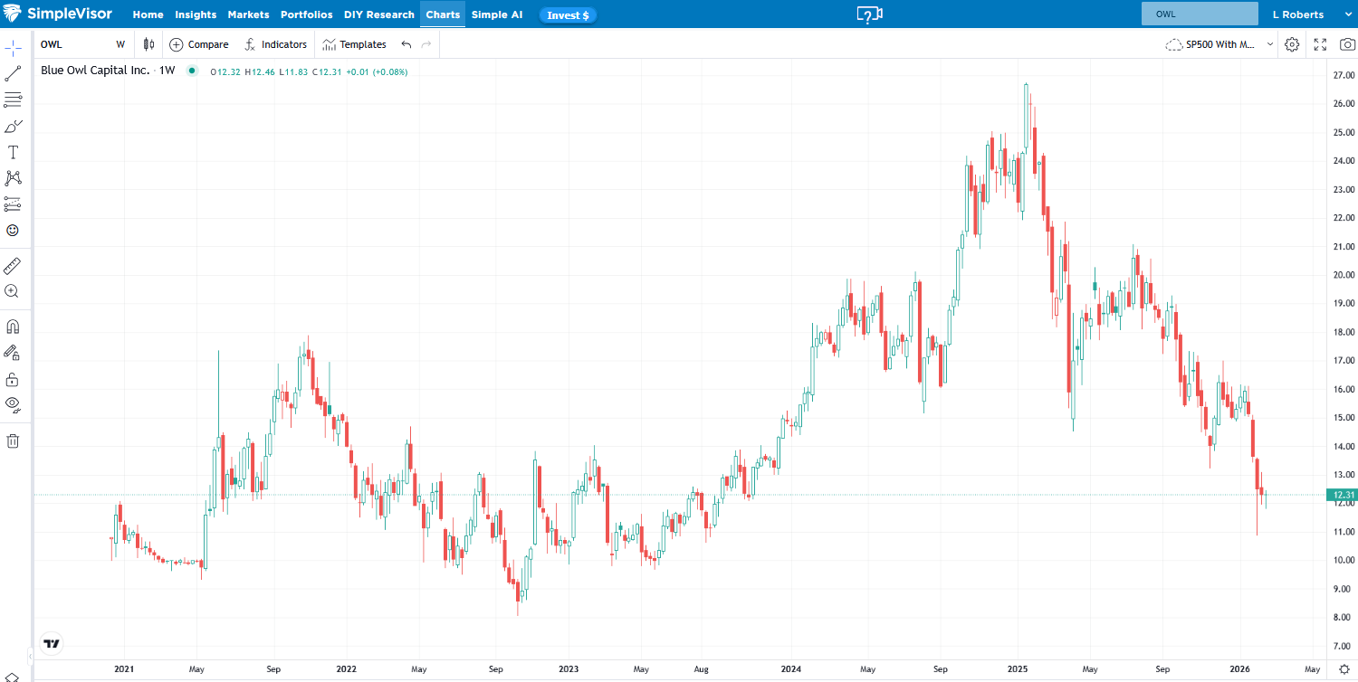Select the ruler measure tool
This screenshot has height=682, width=1358.
[13, 266]
